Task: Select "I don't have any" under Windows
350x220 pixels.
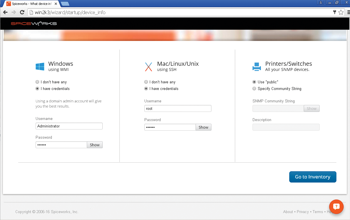Action: pos(37,82)
